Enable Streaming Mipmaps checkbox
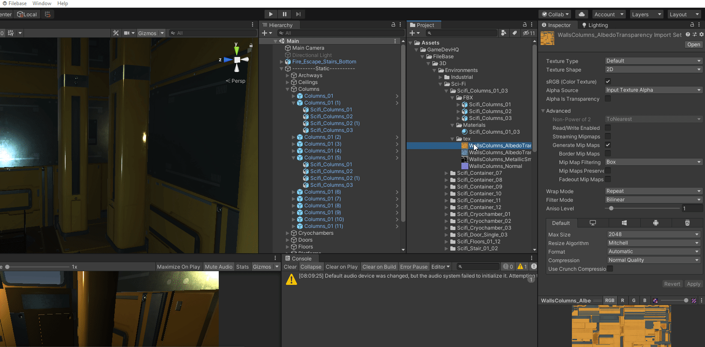 tap(608, 136)
